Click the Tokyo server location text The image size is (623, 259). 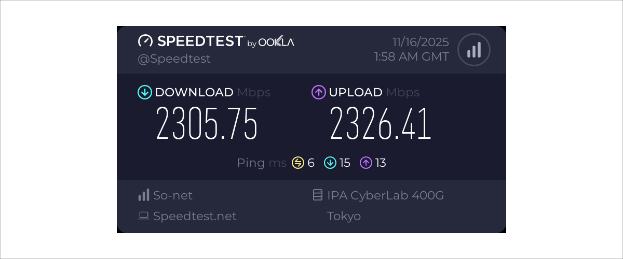pos(344,216)
